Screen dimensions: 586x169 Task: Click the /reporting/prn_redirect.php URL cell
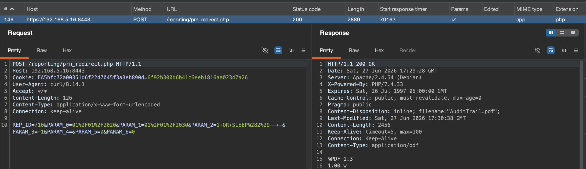click(198, 20)
